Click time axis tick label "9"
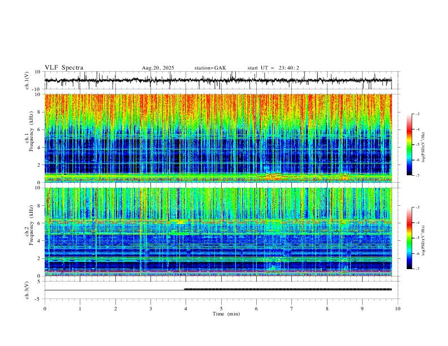 [x=362, y=309]
